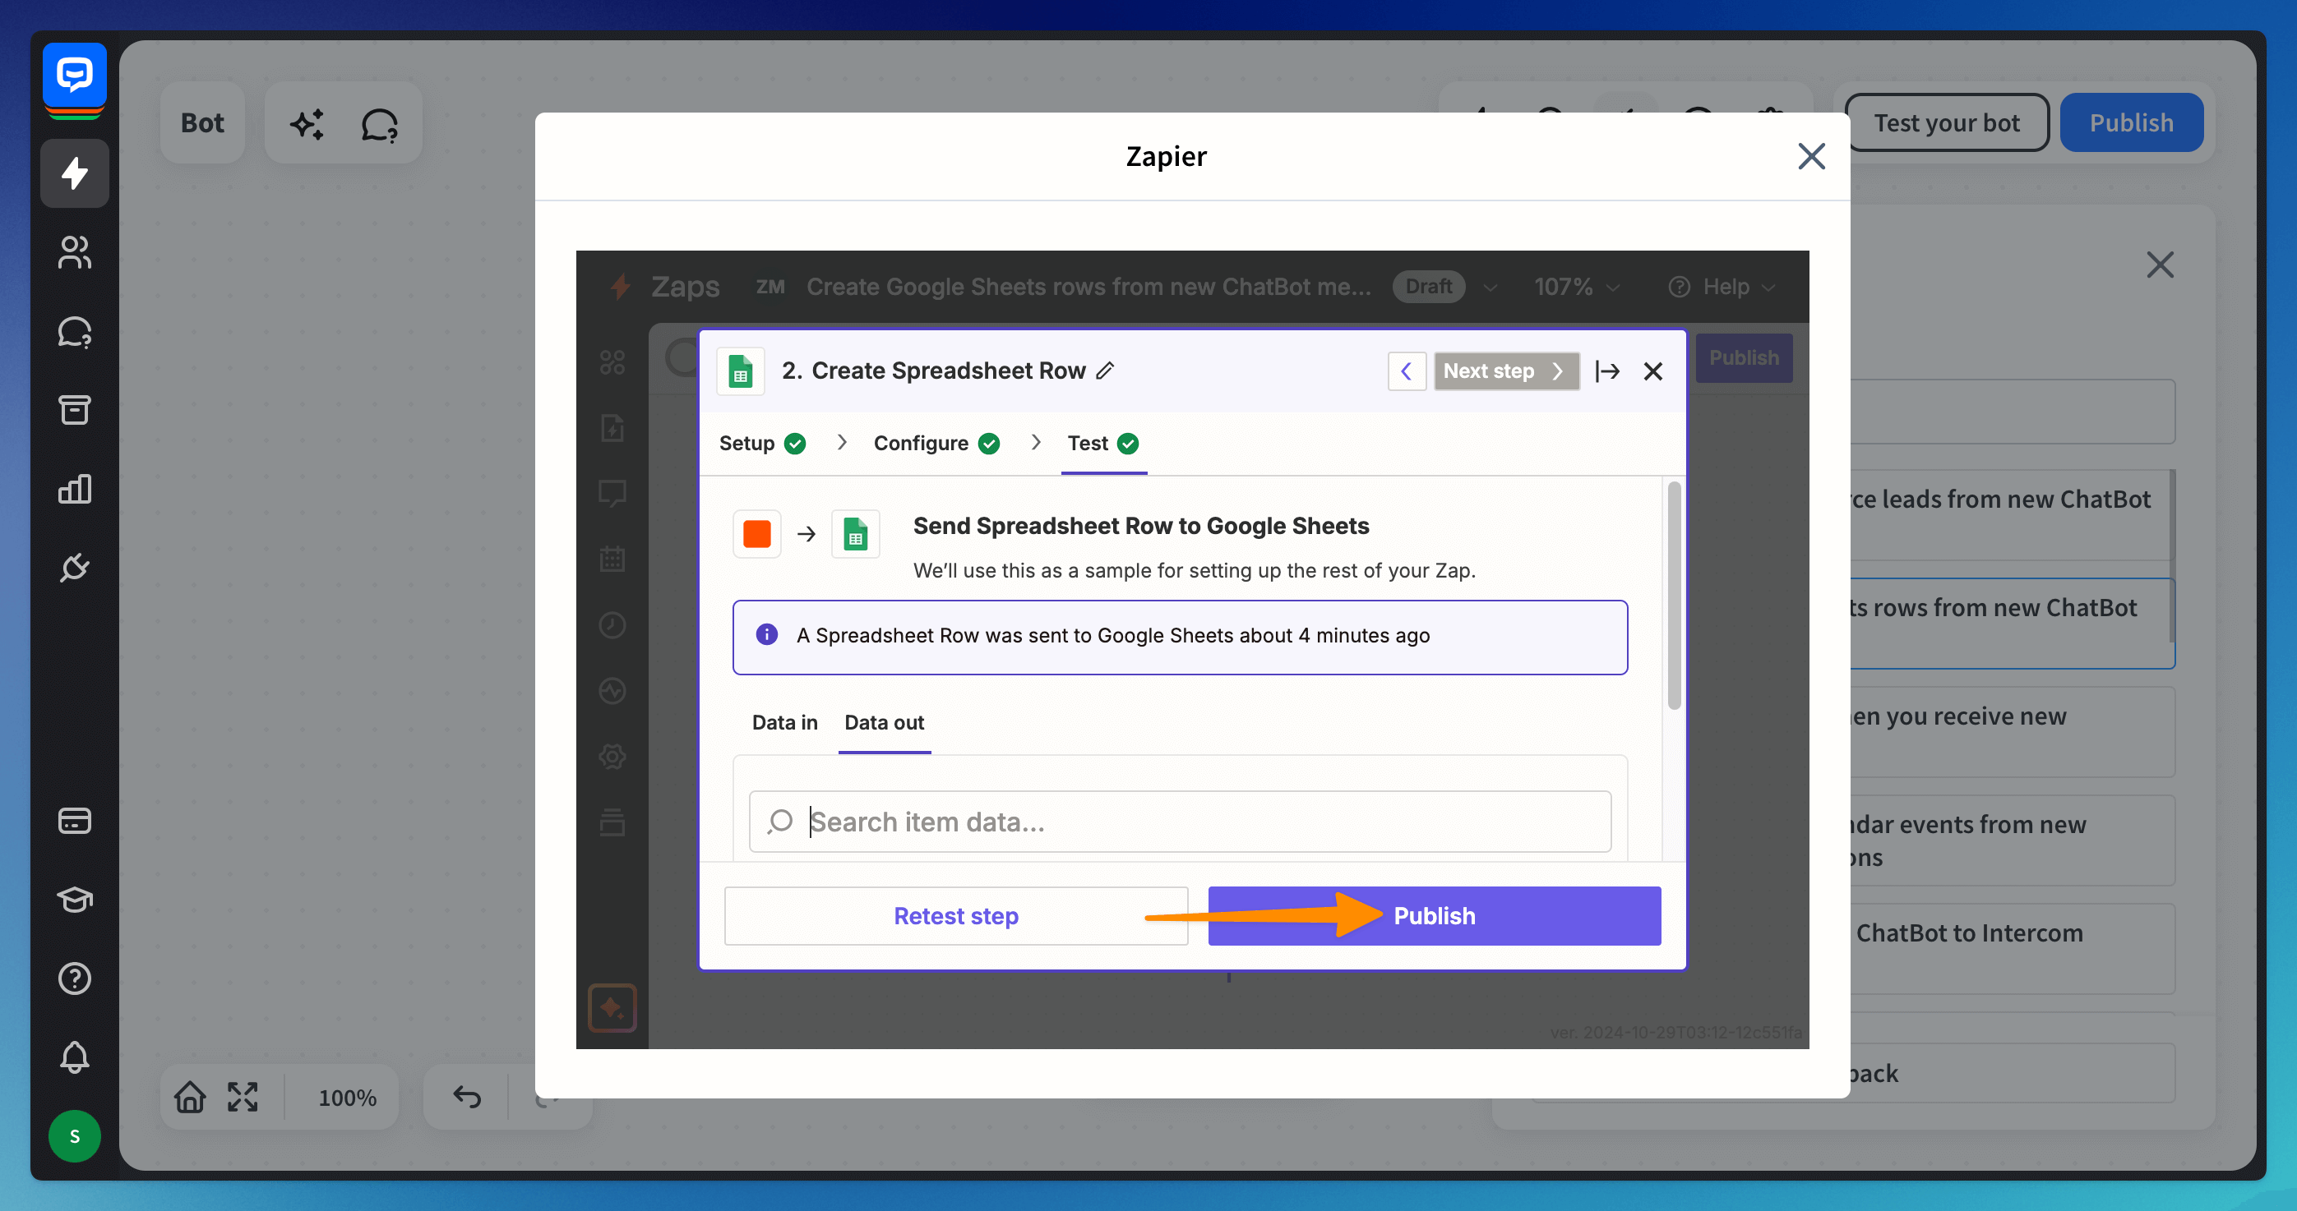Viewport: 2297px width, 1211px height.
Task: Click the lightning bolt automation icon in sidebar
Action: pyautogui.click(x=74, y=173)
